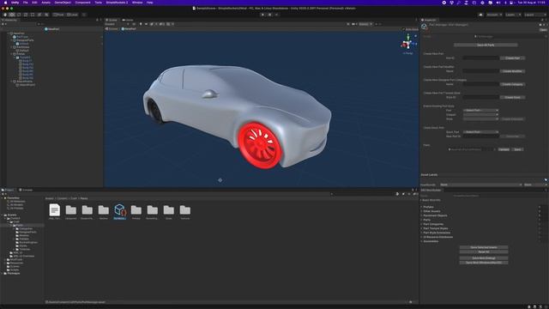Screen dimensions: 549x309
Task: Open the Select Part dropdown under Extend
Action: [x=480, y=111]
